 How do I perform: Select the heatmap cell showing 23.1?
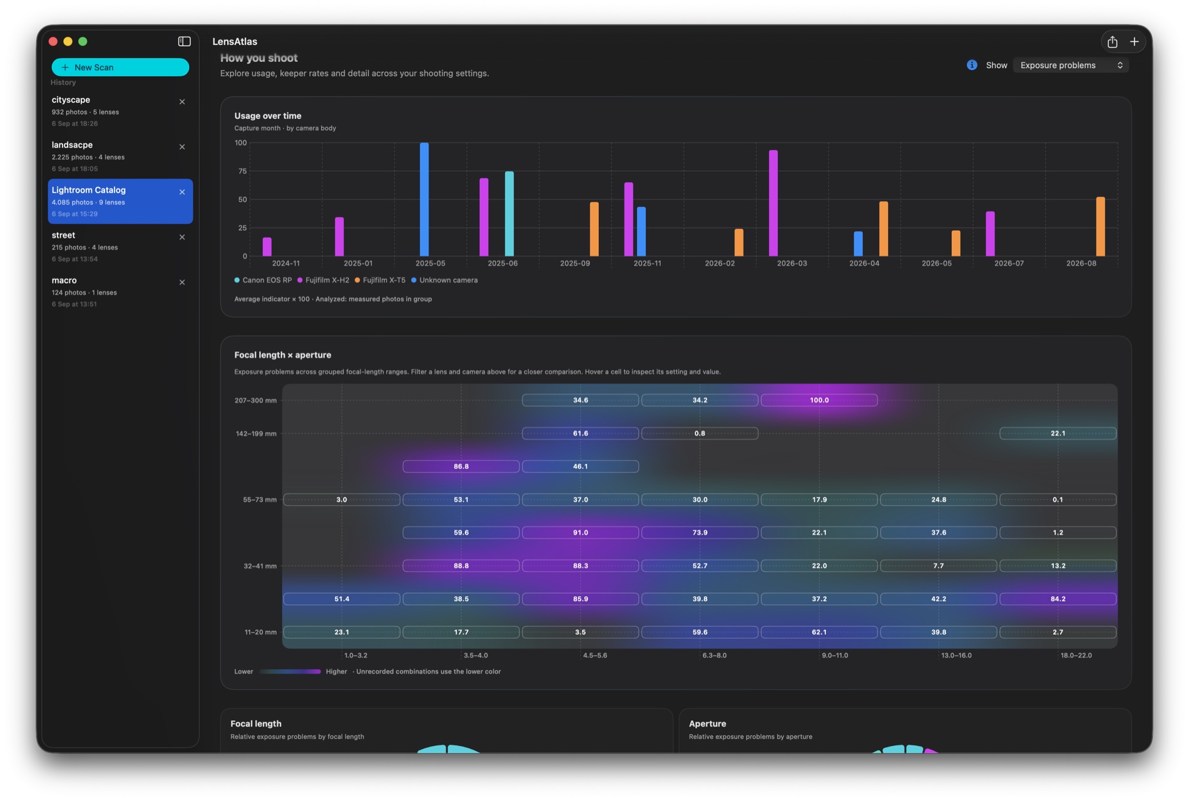click(342, 632)
